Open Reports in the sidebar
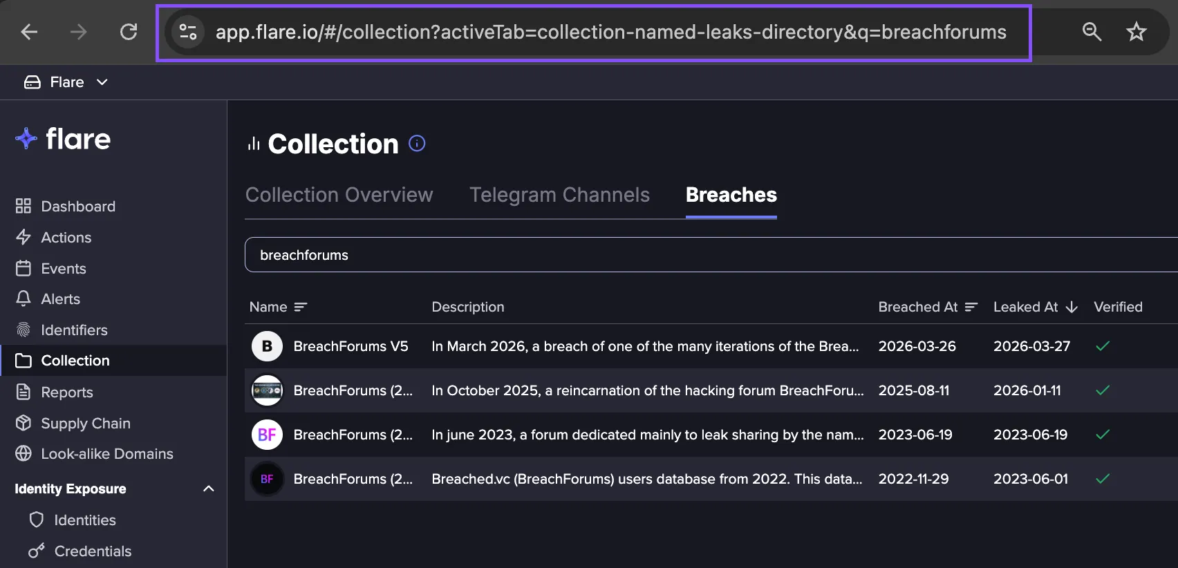 coord(54,392)
